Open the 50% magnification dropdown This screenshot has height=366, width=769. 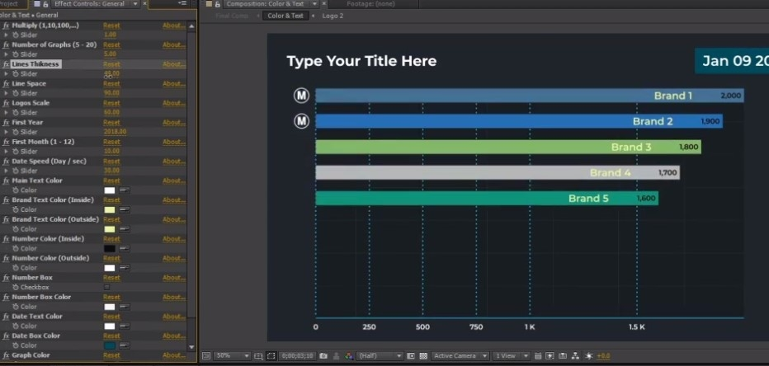[232, 356]
